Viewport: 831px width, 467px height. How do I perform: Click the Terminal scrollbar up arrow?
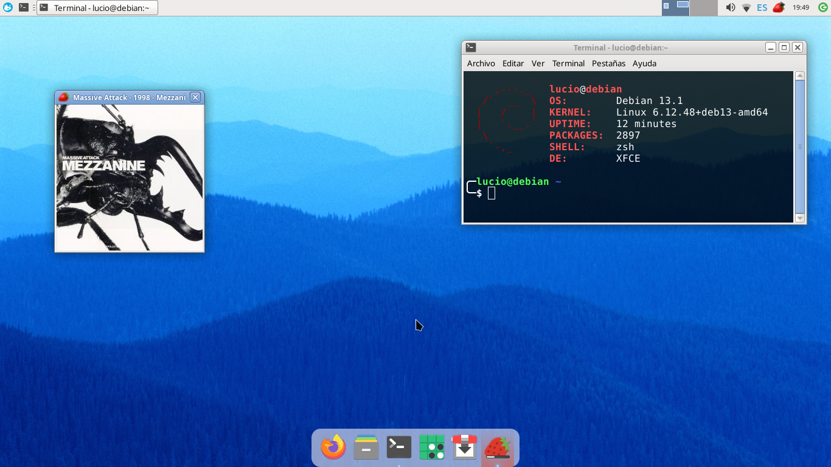800,75
